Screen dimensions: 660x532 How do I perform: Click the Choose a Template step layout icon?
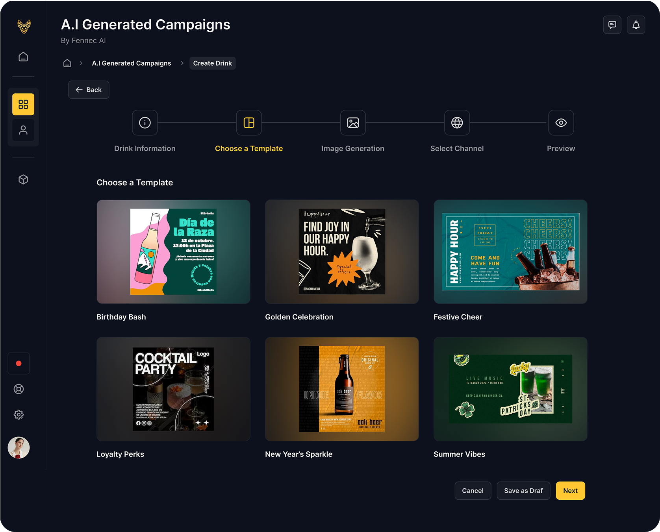pos(249,123)
